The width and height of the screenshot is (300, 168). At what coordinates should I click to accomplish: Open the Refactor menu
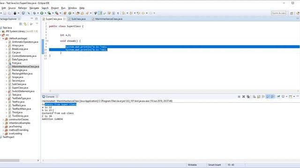pyautogui.click(x=22, y=8)
